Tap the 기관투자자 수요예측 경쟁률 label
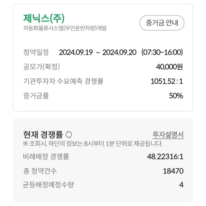The width and height of the screenshot is (206, 206). (63, 81)
